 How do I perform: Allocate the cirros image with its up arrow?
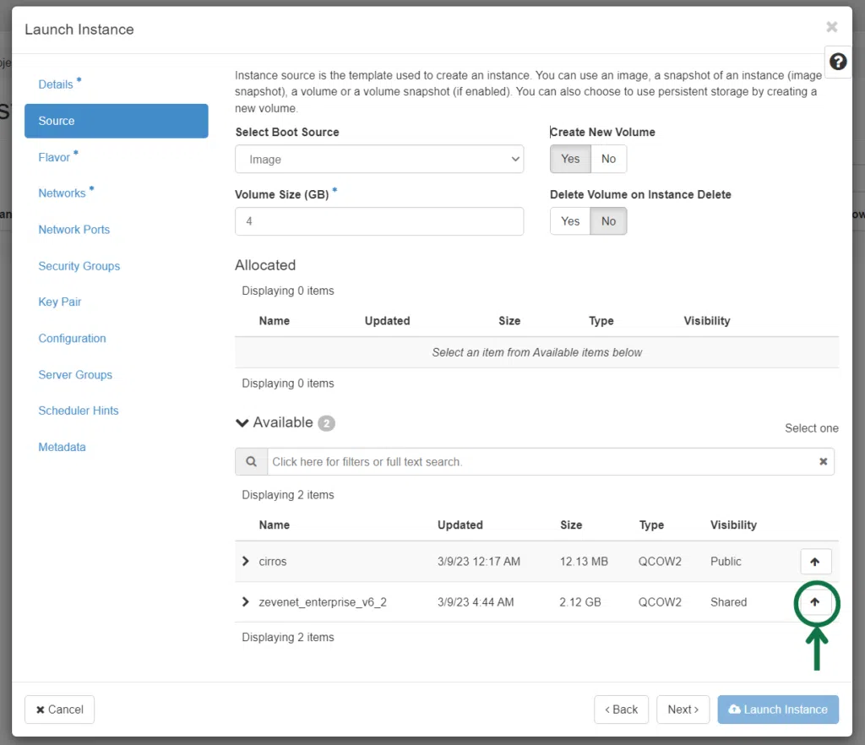[815, 561]
